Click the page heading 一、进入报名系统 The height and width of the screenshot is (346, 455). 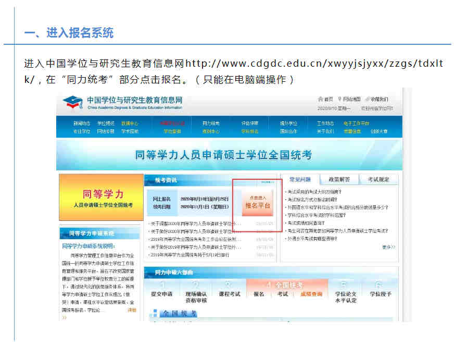pyautogui.click(x=69, y=32)
